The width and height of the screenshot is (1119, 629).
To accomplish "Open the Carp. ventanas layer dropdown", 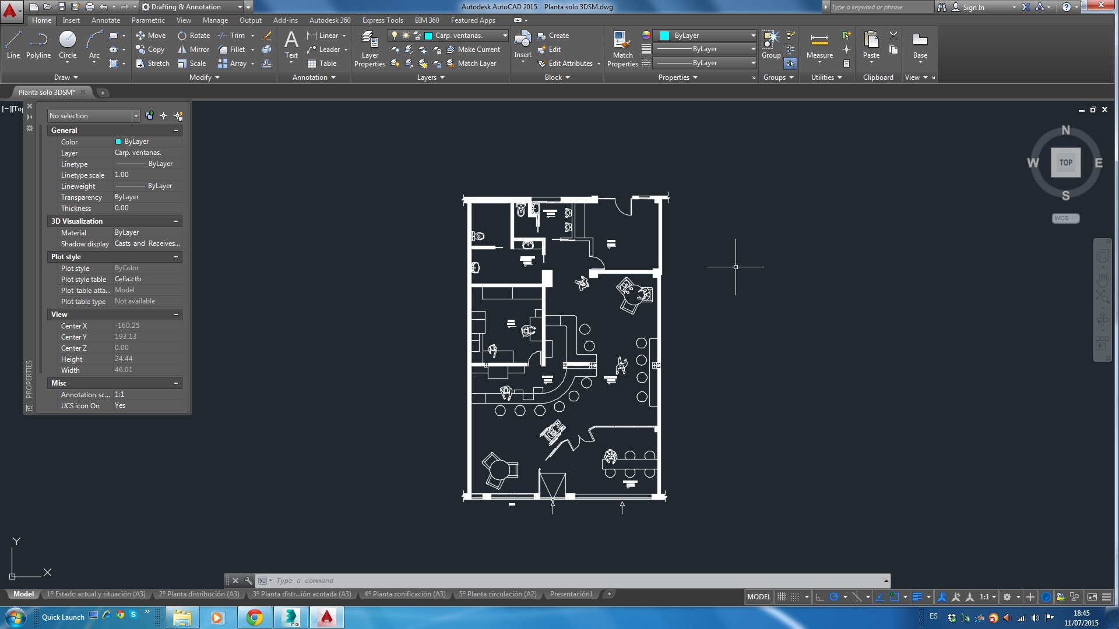I will pos(505,36).
